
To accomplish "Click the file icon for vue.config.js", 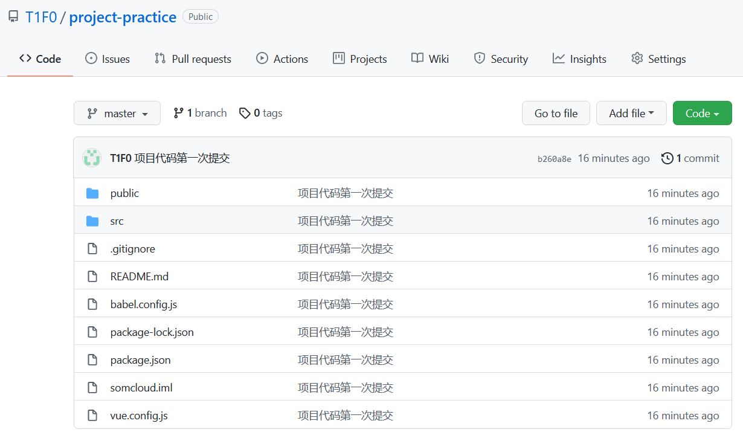I will pos(92,416).
